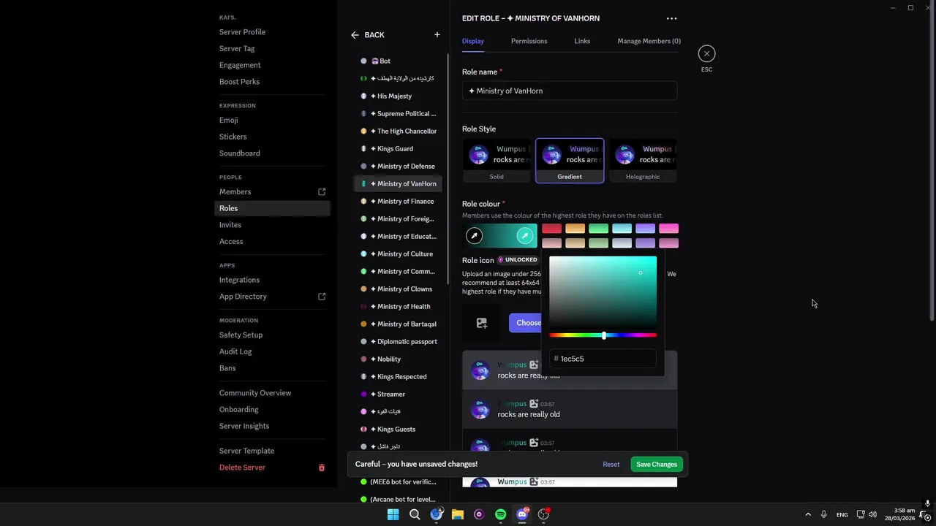This screenshot has height=526, width=936.
Task: Select the Streamer role
Action: click(x=399, y=394)
